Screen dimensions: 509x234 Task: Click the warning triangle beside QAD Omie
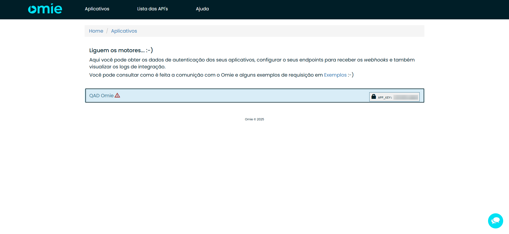(117, 95)
